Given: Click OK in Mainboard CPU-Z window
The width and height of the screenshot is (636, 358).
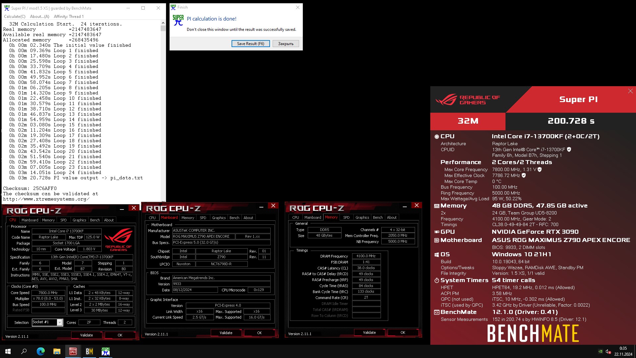Looking at the screenshot, I should click(259, 333).
